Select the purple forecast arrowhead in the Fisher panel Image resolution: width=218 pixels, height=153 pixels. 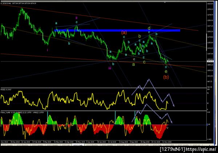[171, 122]
